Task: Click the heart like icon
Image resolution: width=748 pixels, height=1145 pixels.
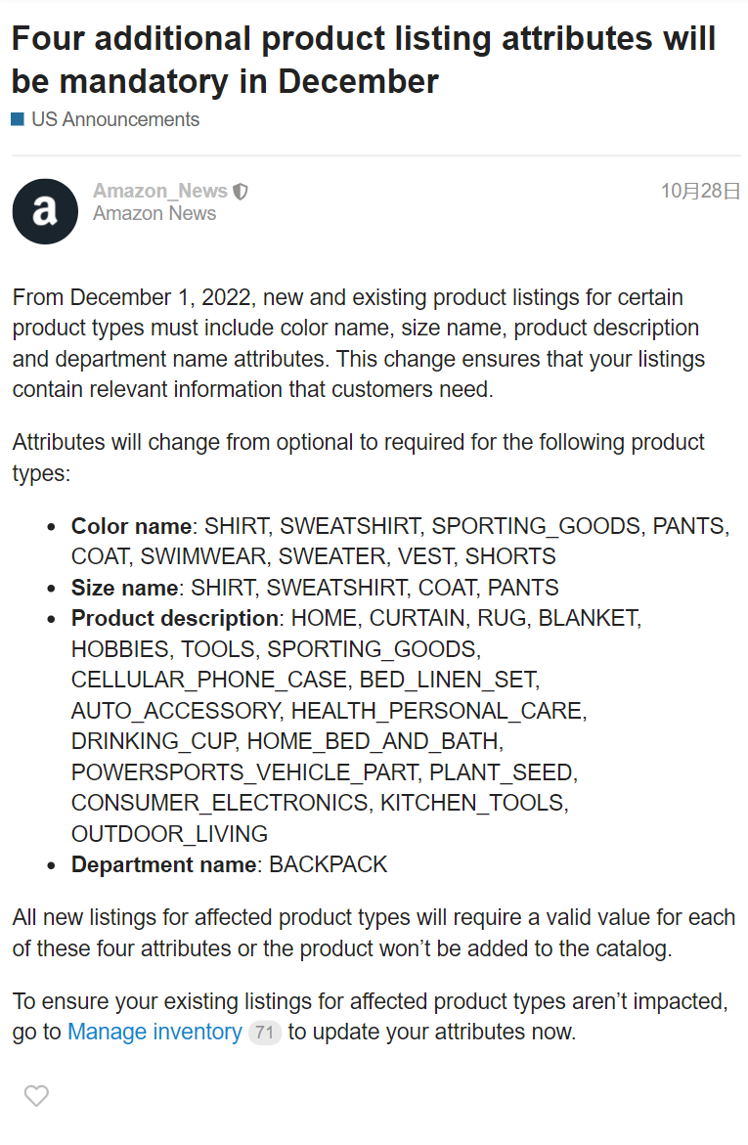Action: (x=36, y=1095)
